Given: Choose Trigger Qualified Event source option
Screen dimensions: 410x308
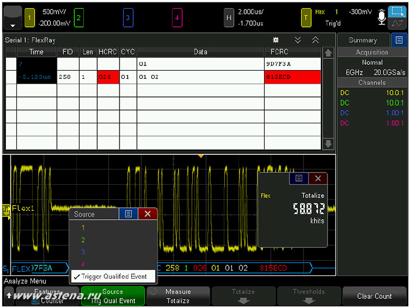Looking at the screenshot, I should pyautogui.click(x=113, y=276).
